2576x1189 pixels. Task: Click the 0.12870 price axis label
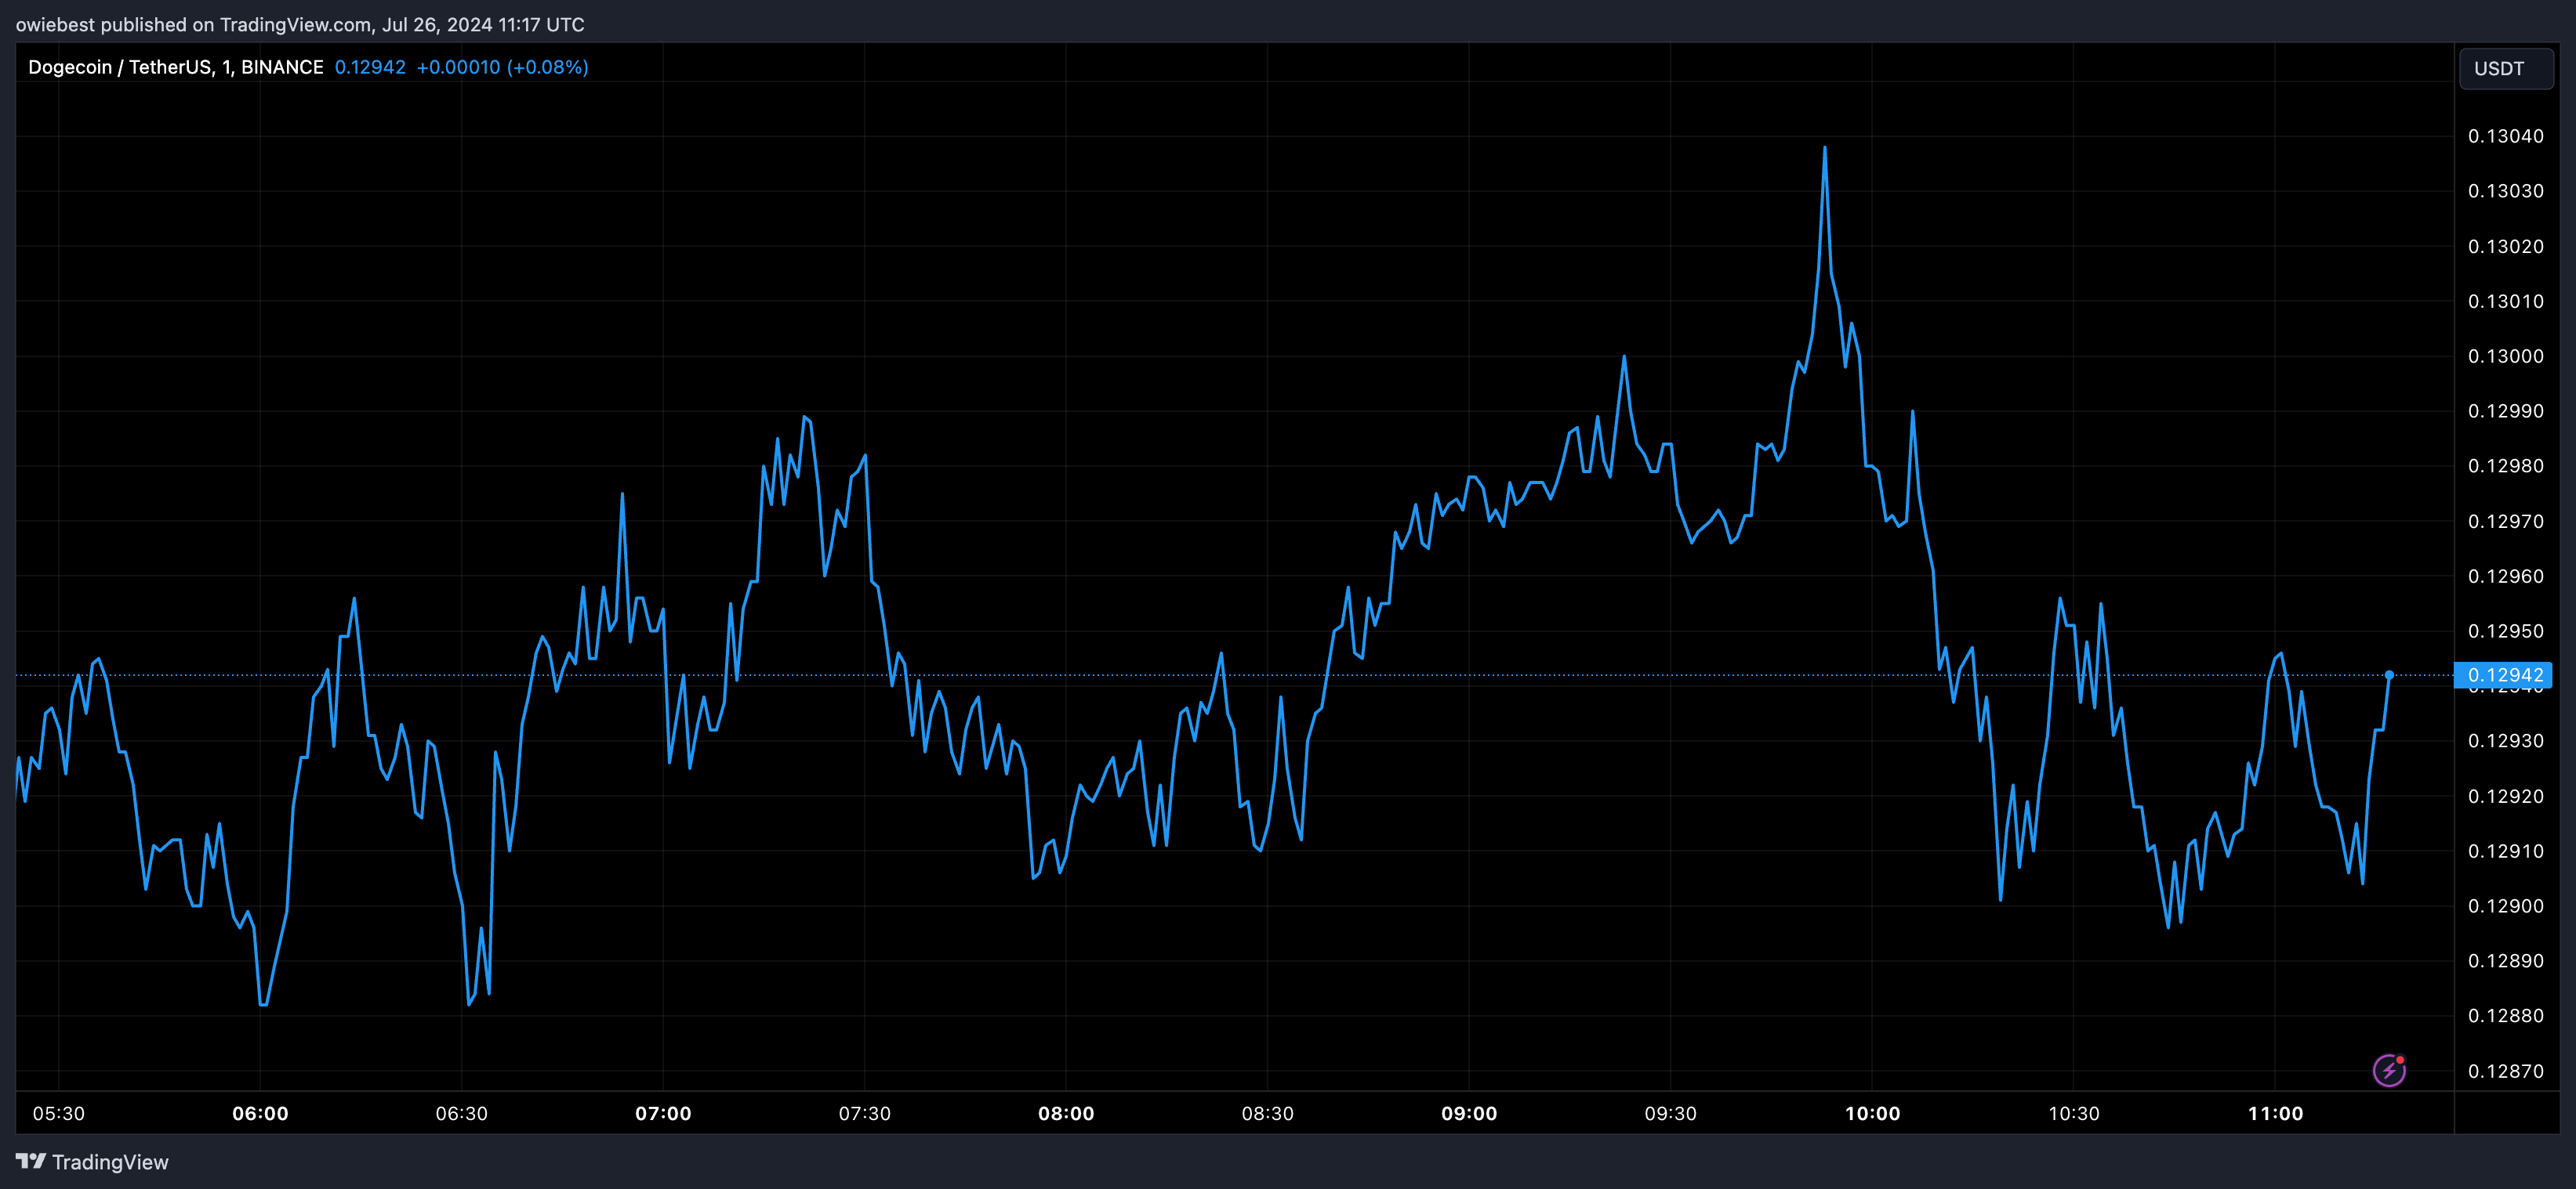[x=2506, y=1071]
